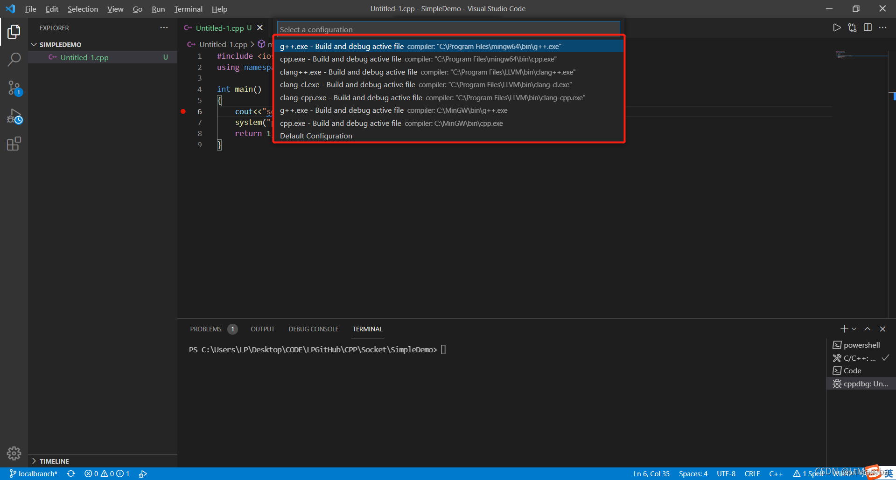Change CRLF end of line sequence

pos(752,473)
